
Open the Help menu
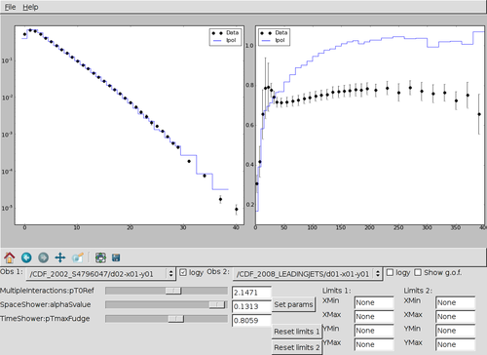[30, 7]
